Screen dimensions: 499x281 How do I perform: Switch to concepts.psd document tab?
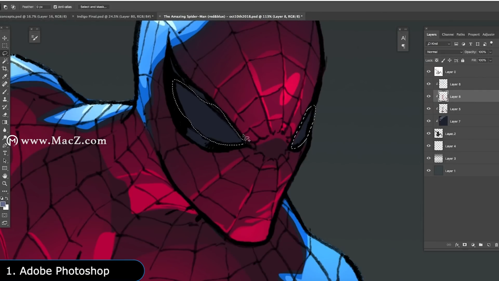[33, 16]
